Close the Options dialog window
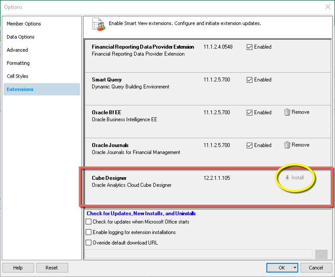This screenshot has width=335, height=277. (328, 7)
